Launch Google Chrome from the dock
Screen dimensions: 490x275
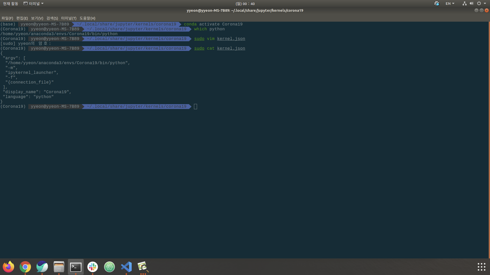[x=25, y=267]
